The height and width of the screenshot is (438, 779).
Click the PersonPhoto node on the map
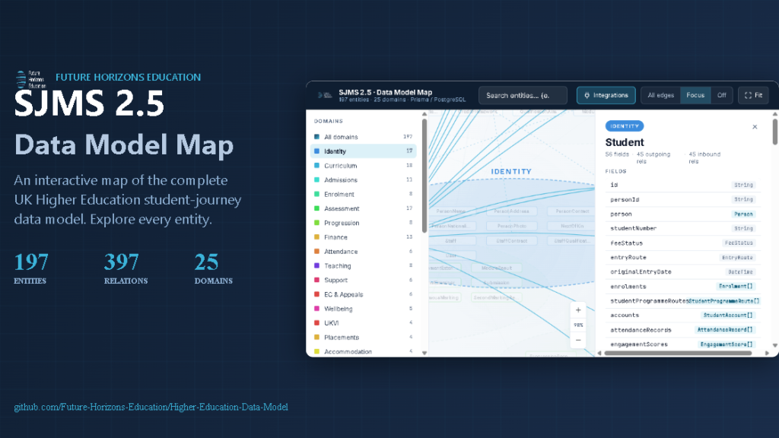(511, 226)
